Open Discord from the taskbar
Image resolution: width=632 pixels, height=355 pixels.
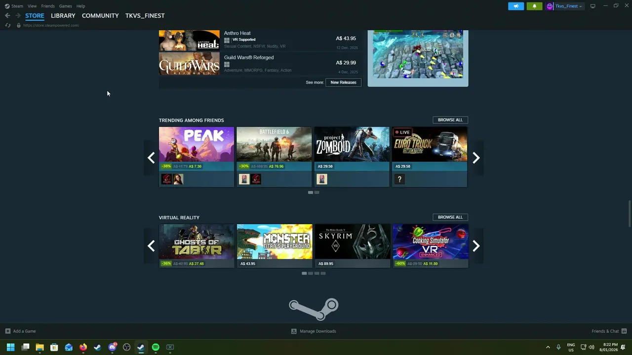112,347
